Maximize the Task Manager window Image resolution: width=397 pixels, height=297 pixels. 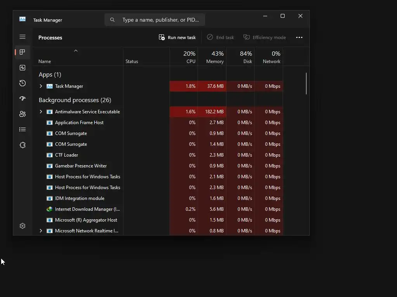(x=283, y=16)
